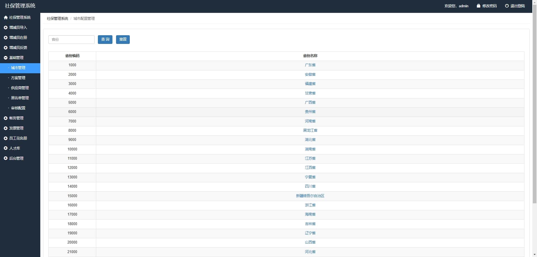Select province code cell 15000
Viewport: 537px width, 257px height.
pyautogui.click(x=72, y=196)
